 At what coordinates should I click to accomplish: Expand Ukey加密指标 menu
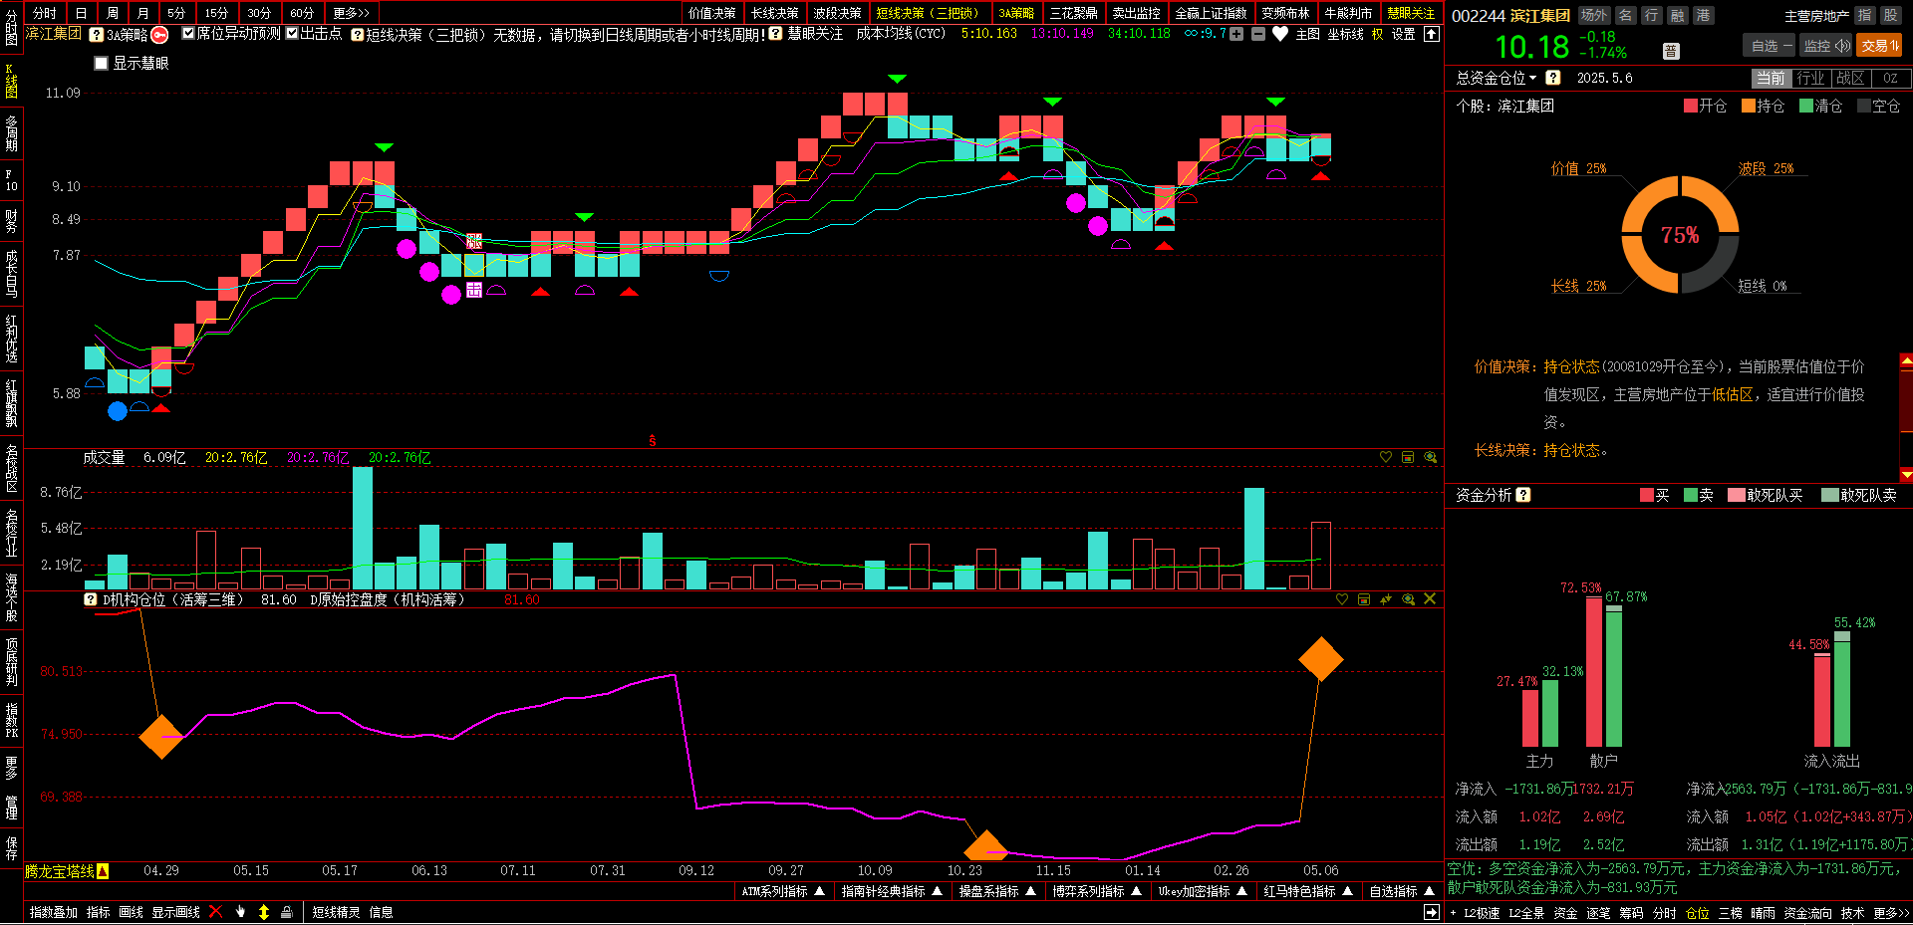pyautogui.click(x=1203, y=891)
